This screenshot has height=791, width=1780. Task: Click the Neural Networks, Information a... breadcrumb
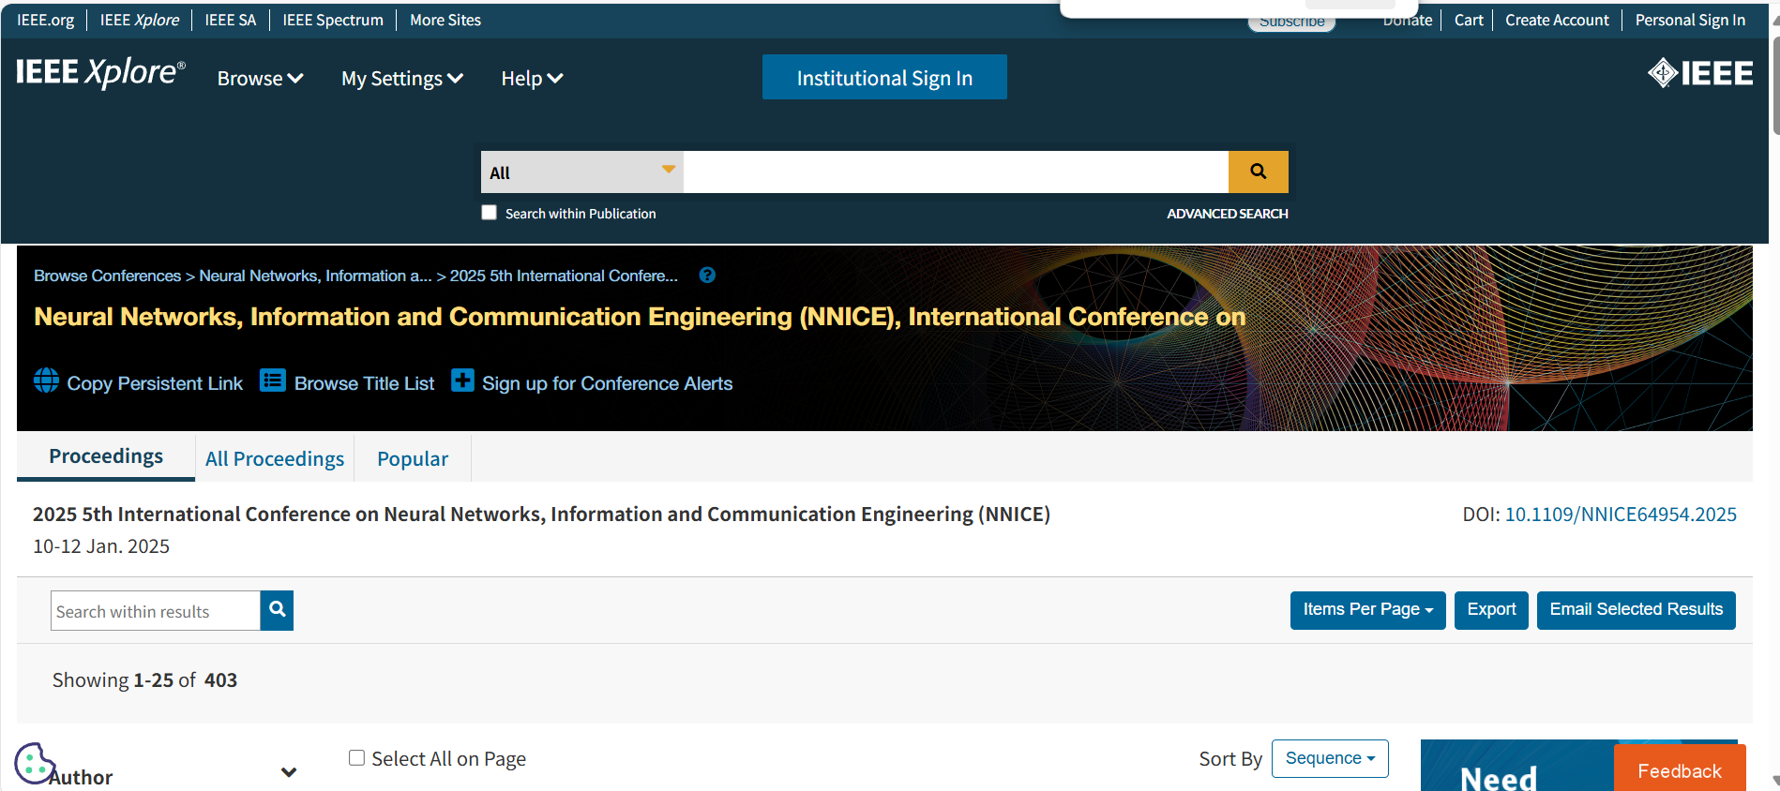click(316, 276)
